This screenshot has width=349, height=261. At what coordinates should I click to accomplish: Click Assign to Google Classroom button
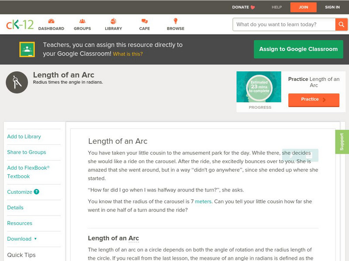(x=298, y=49)
